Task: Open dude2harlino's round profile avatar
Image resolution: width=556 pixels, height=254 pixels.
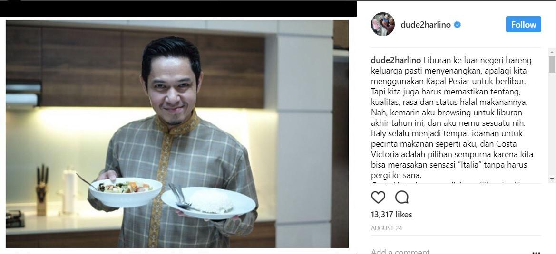Action: (x=382, y=24)
